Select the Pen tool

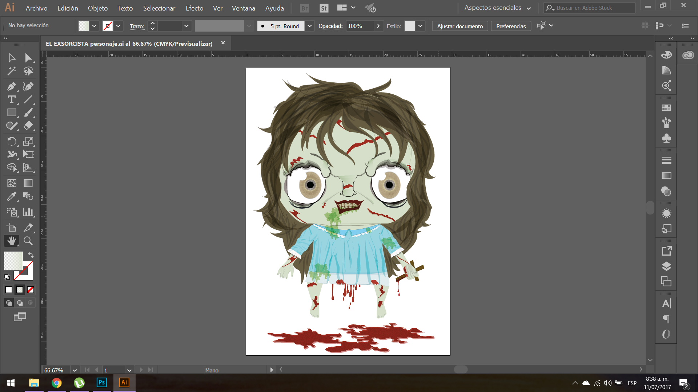[12, 86]
